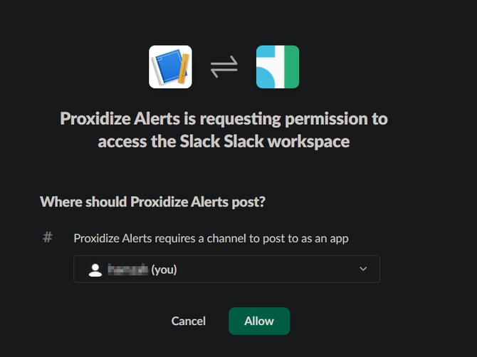This screenshot has width=477, height=357.
Task: Expand the channel list with the chevron arrow
Action: point(363,269)
